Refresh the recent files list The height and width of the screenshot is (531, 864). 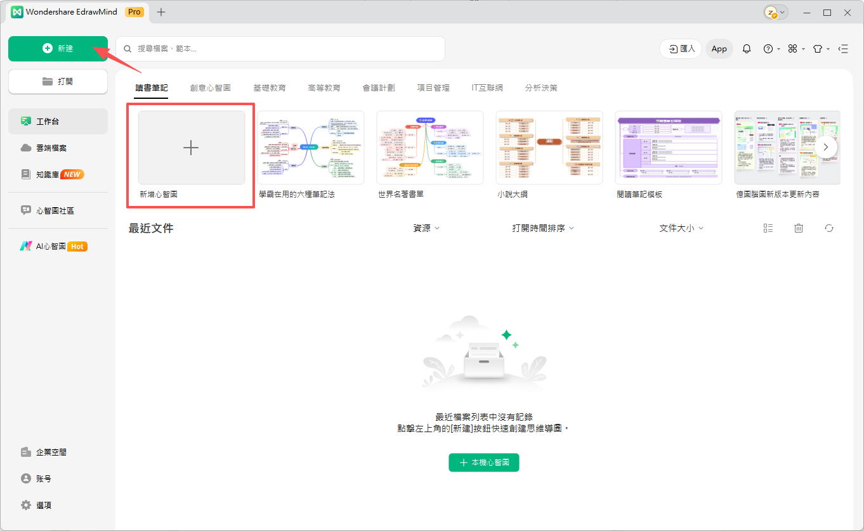click(828, 228)
